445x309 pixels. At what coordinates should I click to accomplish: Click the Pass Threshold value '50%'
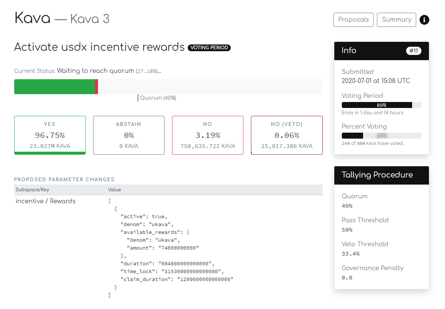coord(347,230)
